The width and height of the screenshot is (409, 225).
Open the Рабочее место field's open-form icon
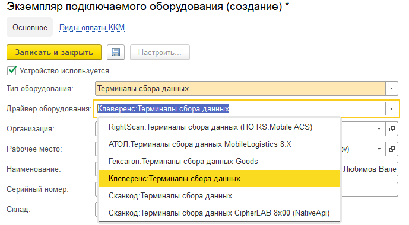pos(392,149)
